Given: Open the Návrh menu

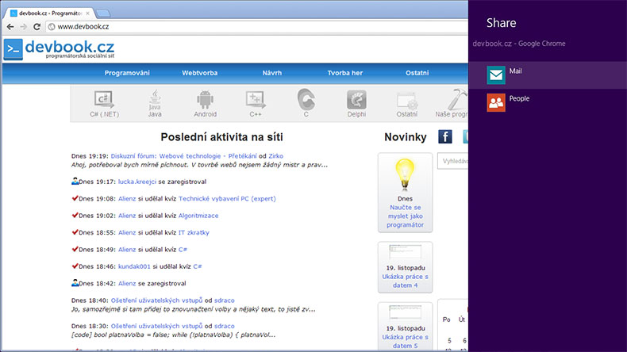Looking at the screenshot, I should point(272,73).
